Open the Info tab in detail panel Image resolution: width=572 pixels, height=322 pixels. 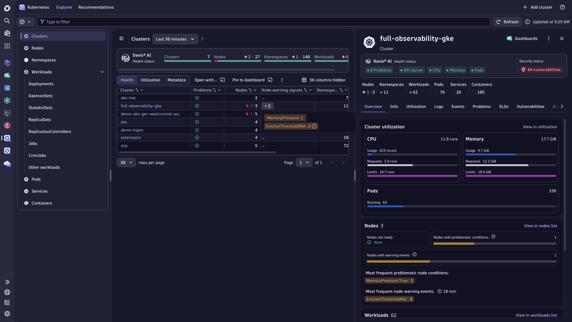pyautogui.click(x=394, y=107)
